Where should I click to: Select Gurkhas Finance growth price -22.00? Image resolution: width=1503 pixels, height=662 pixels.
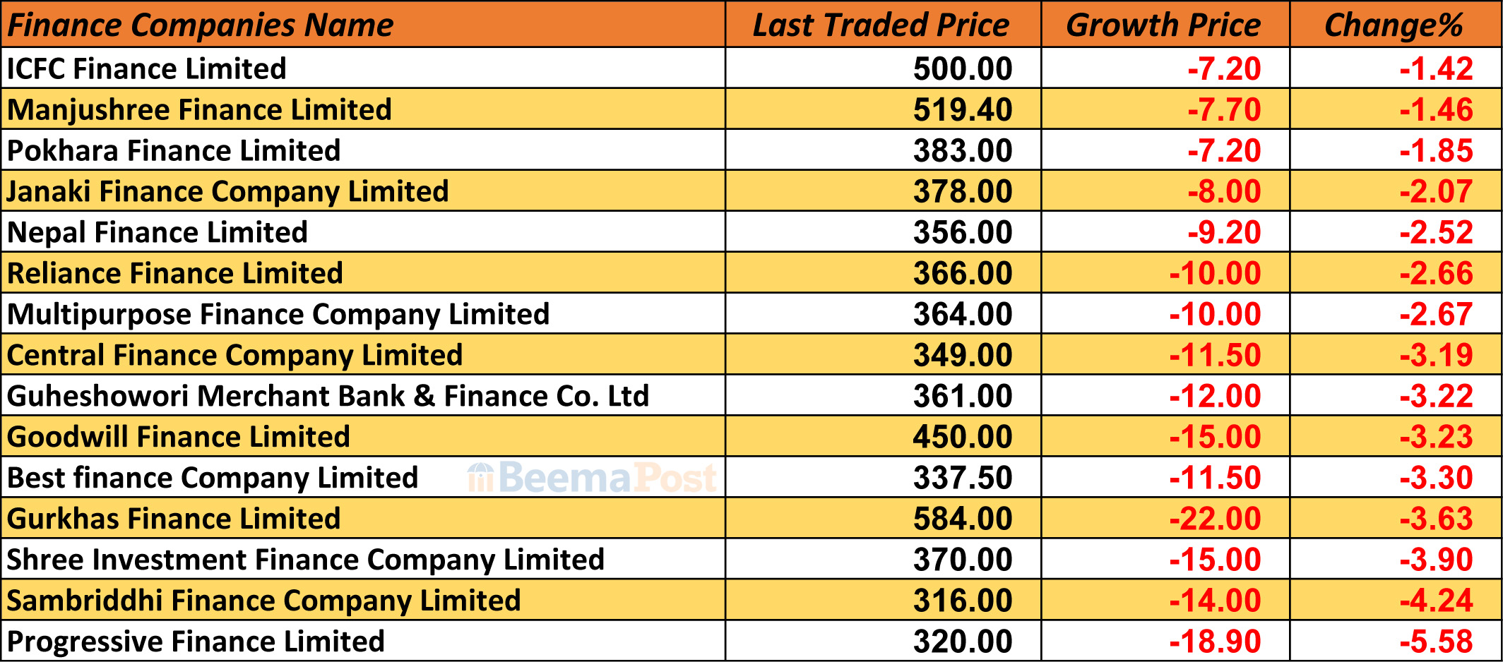[x=1215, y=519]
